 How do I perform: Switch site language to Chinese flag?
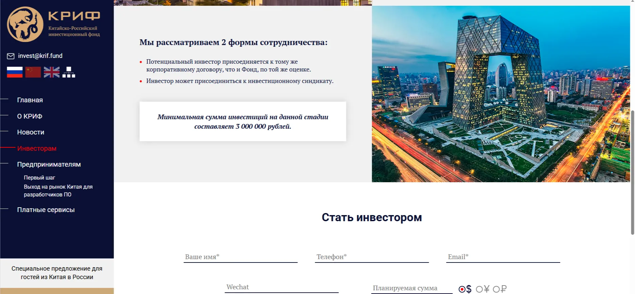tap(33, 72)
